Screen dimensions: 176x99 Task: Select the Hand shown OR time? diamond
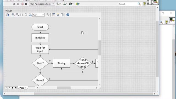(x=83, y=63)
